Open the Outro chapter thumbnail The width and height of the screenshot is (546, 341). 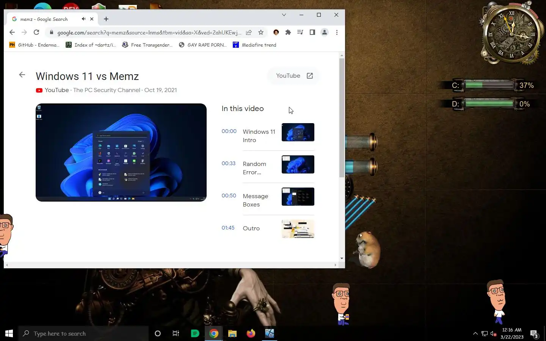(298, 229)
